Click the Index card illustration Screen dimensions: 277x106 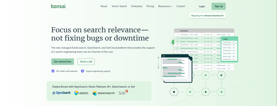(x=229, y=49)
